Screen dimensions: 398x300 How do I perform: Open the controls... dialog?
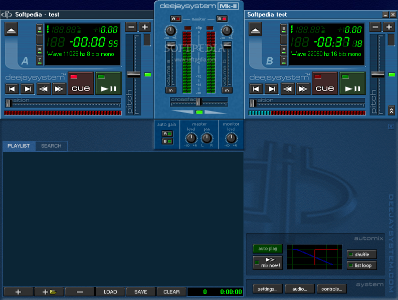(x=331, y=289)
